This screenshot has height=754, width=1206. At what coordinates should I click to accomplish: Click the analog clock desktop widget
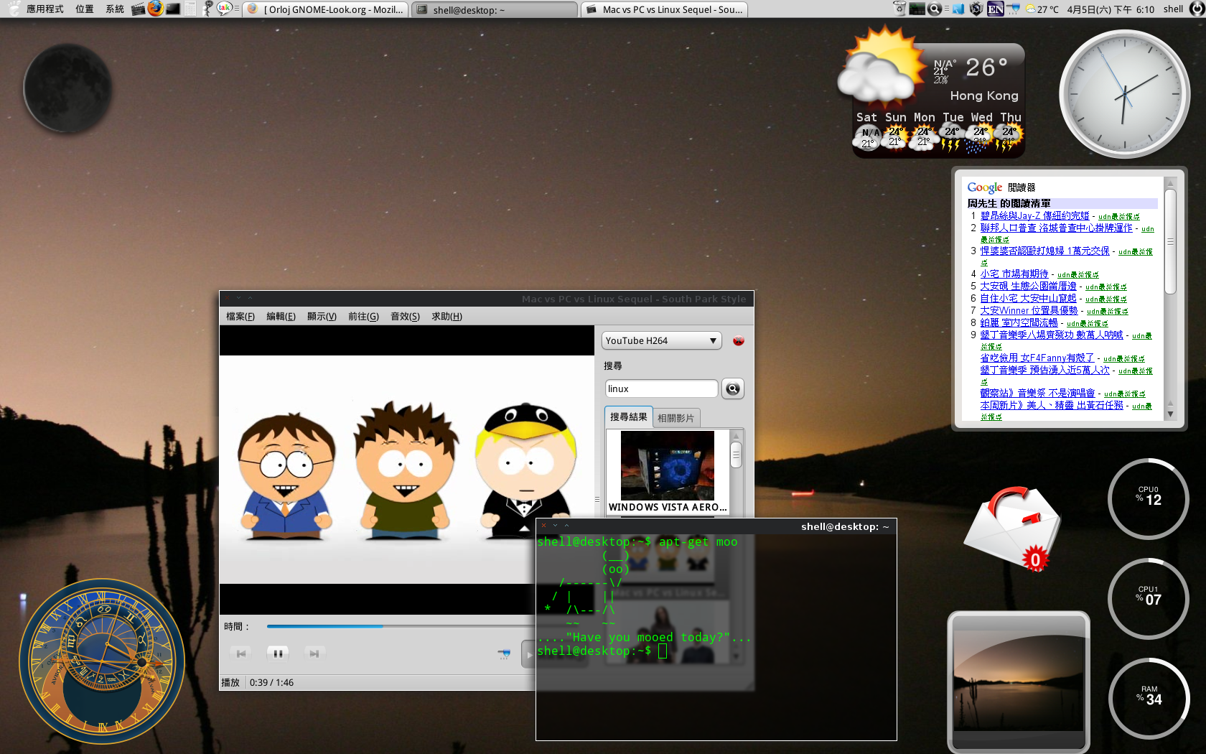[x=1125, y=94]
